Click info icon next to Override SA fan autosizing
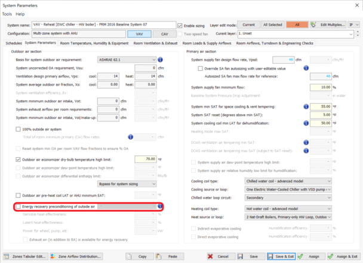 [306, 68]
